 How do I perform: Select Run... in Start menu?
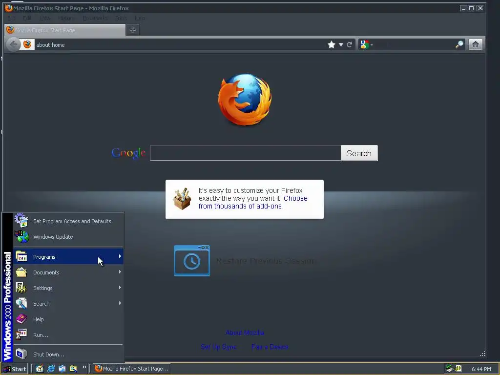pos(41,335)
